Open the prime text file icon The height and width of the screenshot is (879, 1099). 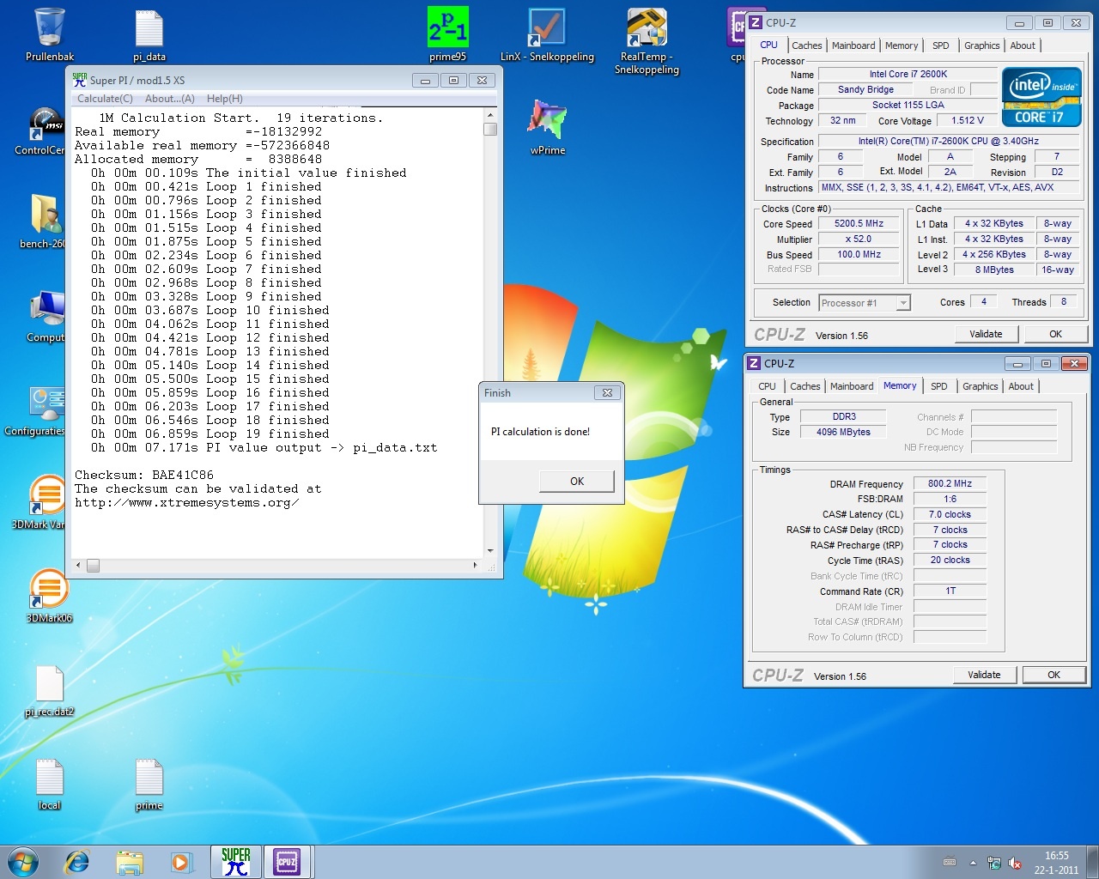pyautogui.click(x=149, y=783)
